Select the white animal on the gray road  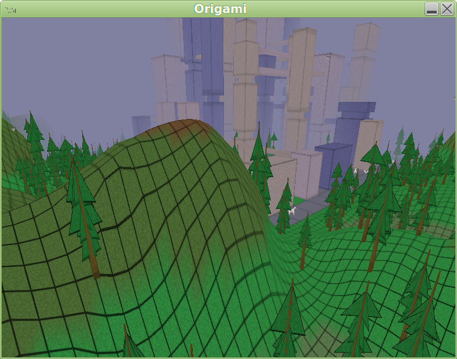[x=293, y=211]
